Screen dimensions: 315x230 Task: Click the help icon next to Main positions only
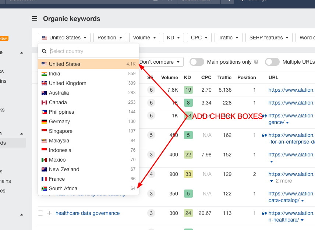tap(256, 62)
